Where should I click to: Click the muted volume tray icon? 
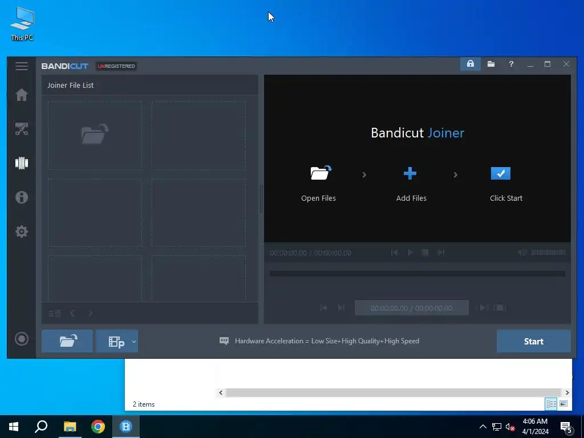click(510, 427)
